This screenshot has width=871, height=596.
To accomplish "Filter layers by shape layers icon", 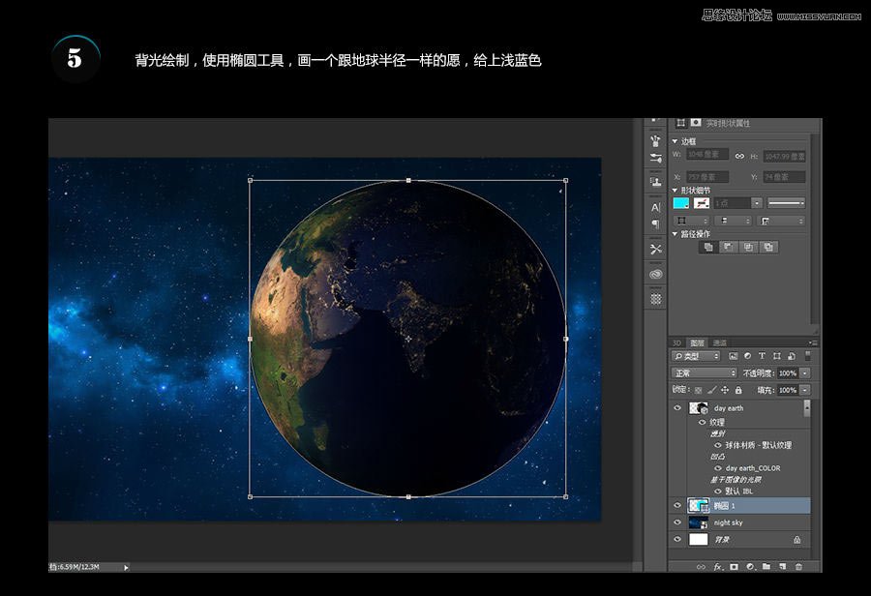I will [776, 356].
